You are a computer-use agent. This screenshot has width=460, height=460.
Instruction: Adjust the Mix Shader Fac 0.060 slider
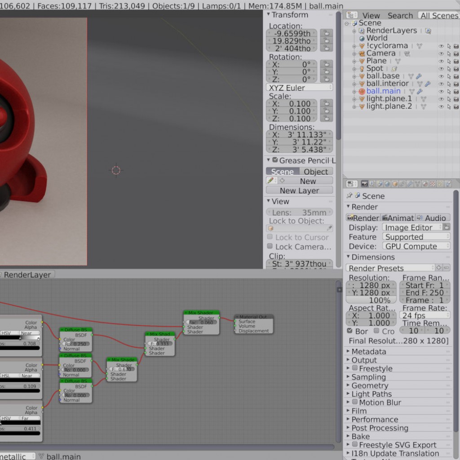[x=201, y=322]
